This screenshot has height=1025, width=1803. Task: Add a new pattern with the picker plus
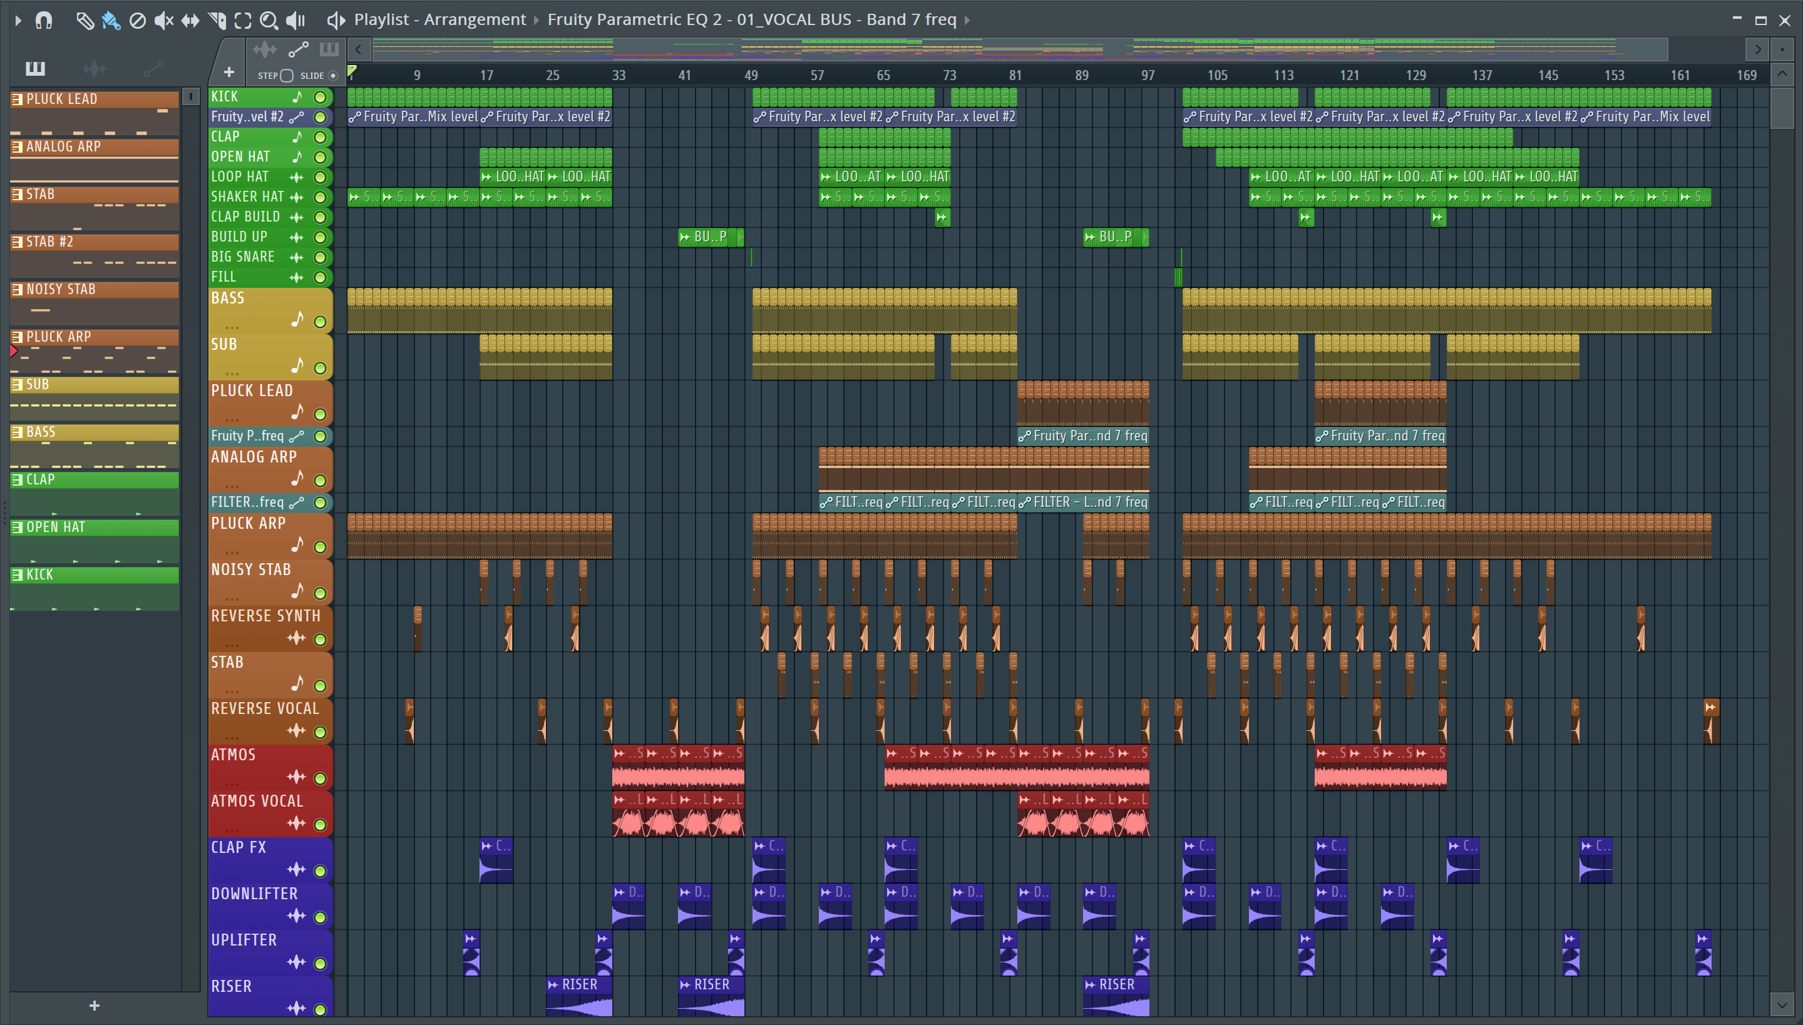pos(95,1005)
